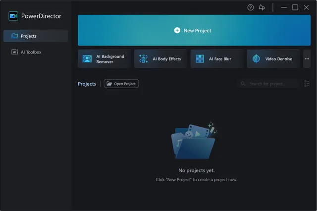Click the PowerDirector logo icon
The height and width of the screenshot is (211, 317).
pos(13,16)
